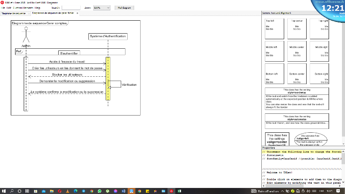345x194 pixels.
Task: Select the Middle center palette element
Action: 297,52
